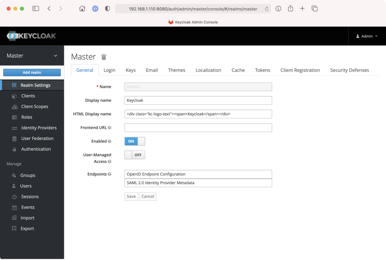This screenshot has width=386, height=260.
Task: Open the Email tab
Action: [x=152, y=70]
